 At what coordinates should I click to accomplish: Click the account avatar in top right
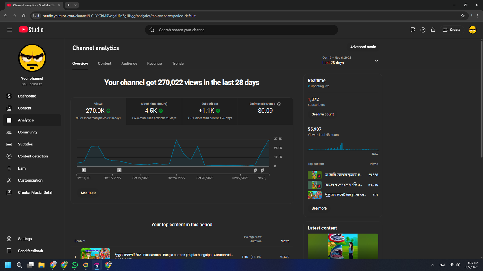tap(472, 30)
